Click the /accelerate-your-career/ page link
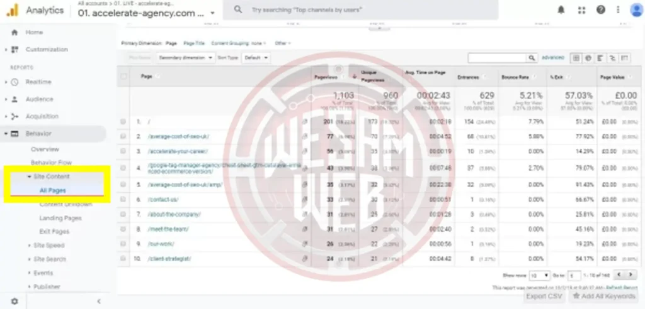Viewport: 645px width, 309px height. [x=176, y=151]
